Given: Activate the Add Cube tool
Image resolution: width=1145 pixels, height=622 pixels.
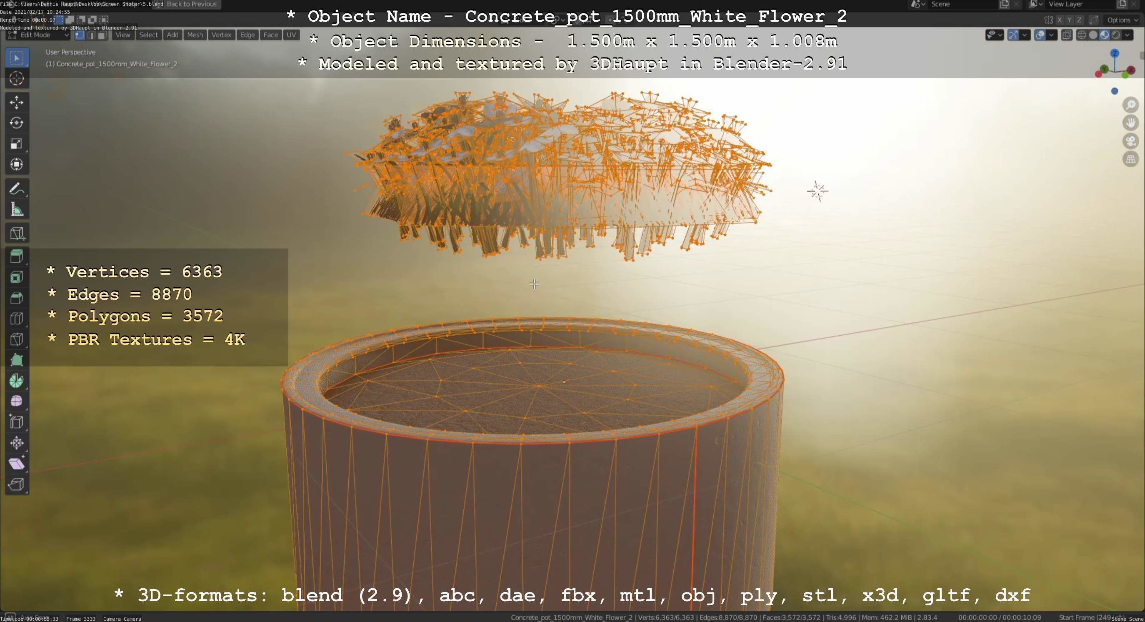Looking at the screenshot, I should [x=17, y=233].
